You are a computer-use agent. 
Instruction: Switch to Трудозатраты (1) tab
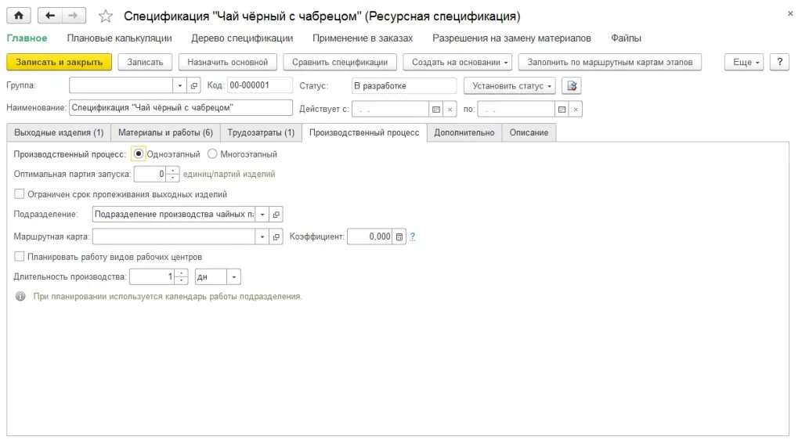tap(261, 132)
